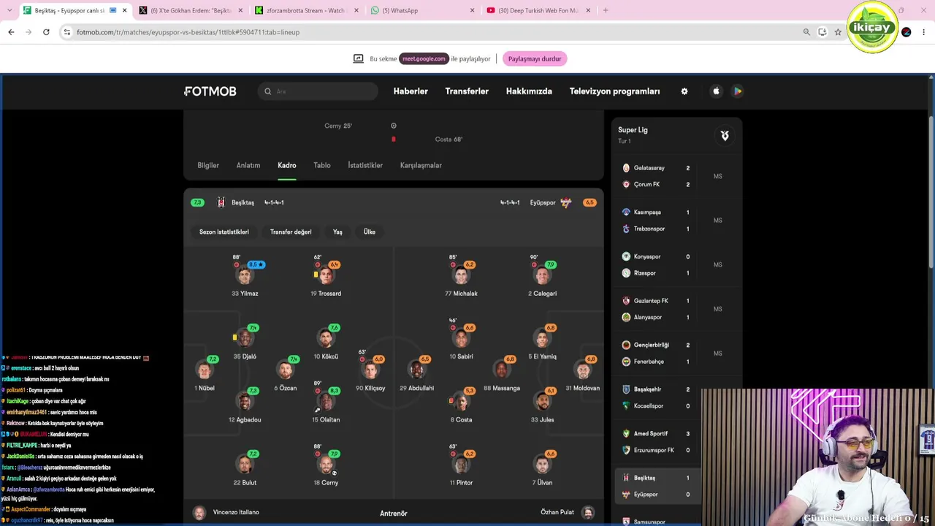
Task: Click coach Özhan Pulat's photo
Action: tap(587, 513)
